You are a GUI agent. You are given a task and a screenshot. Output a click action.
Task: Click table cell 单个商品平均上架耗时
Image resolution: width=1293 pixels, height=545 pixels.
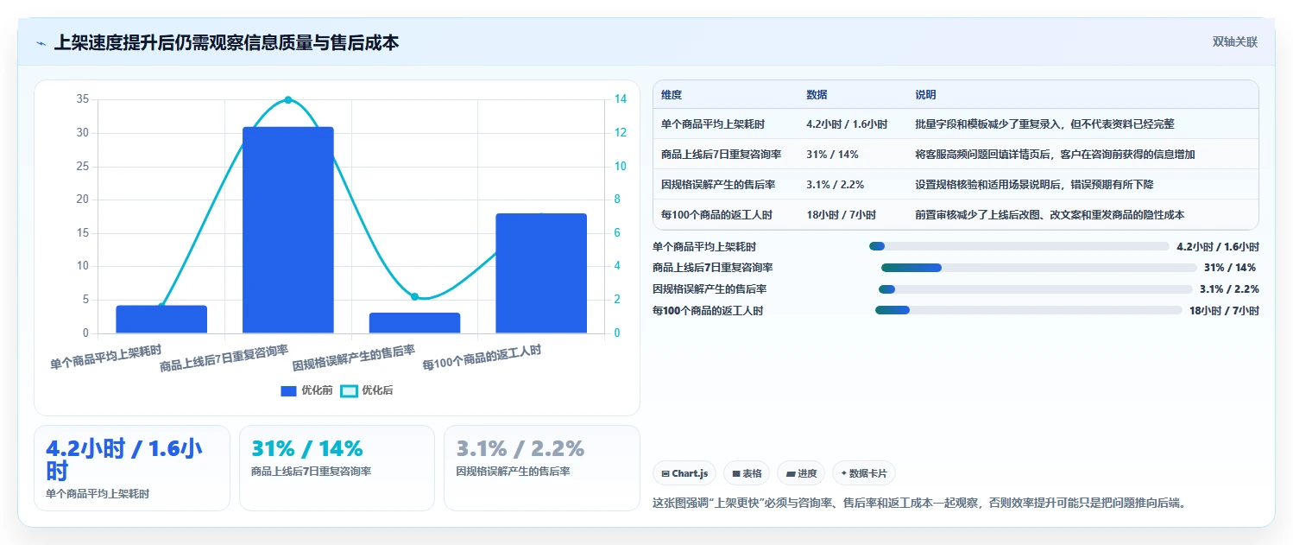(x=713, y=124)
